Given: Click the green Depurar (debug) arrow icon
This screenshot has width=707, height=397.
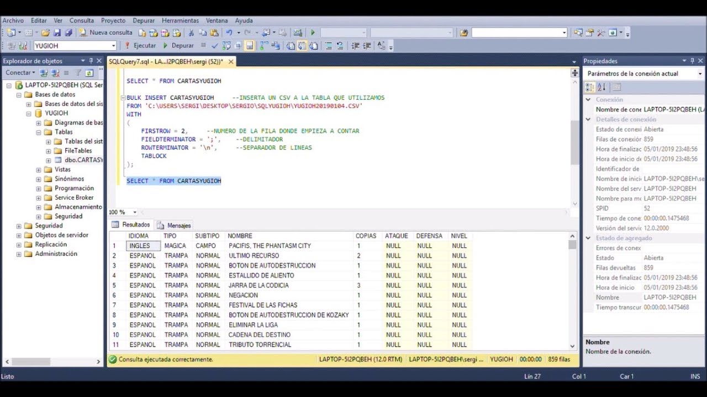Looking at the screenshot, I should pyautogui.click(x=165, y=46).
